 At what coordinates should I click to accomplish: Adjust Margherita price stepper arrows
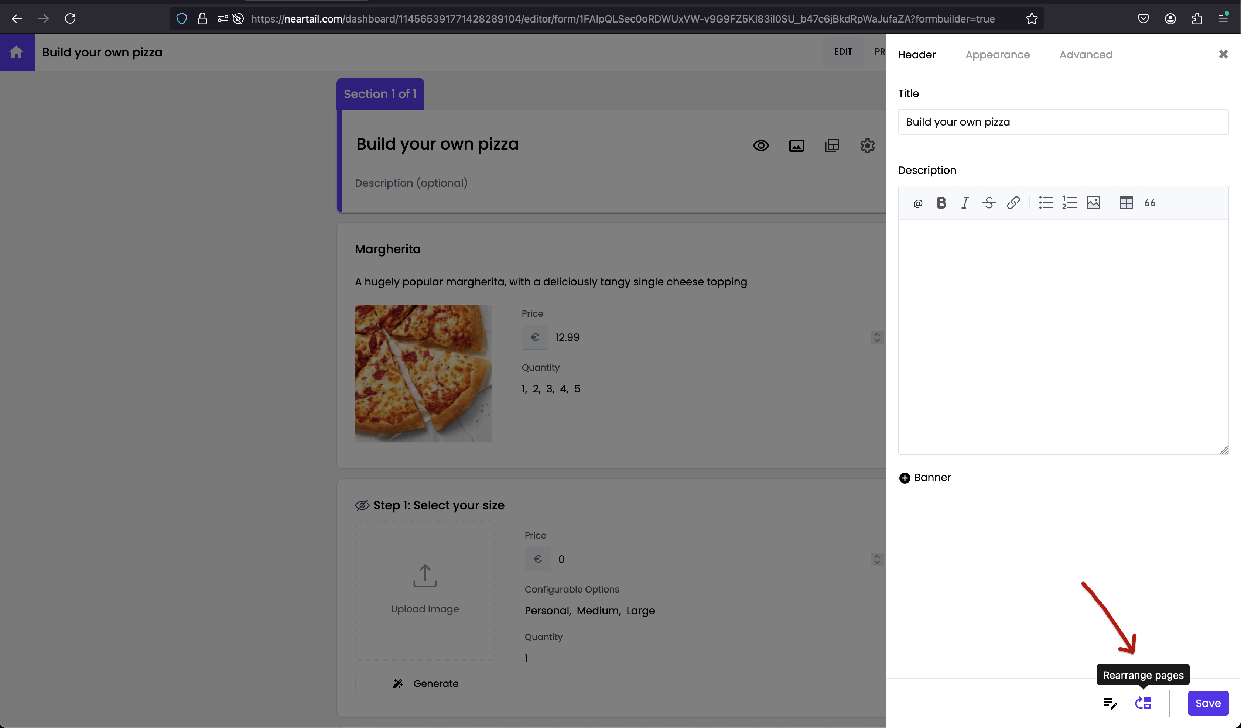(x=876, y=338)
